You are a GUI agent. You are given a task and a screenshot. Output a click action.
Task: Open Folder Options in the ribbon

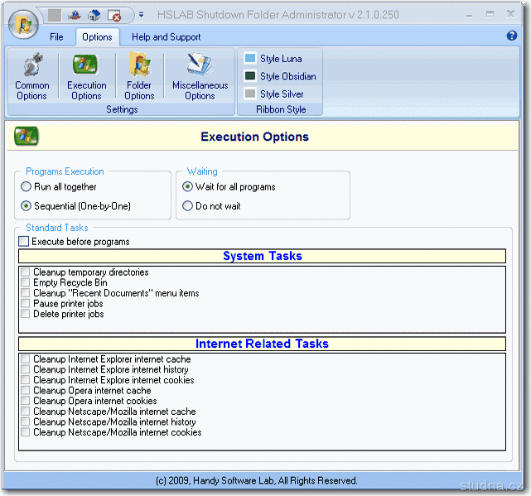pyautogui.click(x=139, y=77)
